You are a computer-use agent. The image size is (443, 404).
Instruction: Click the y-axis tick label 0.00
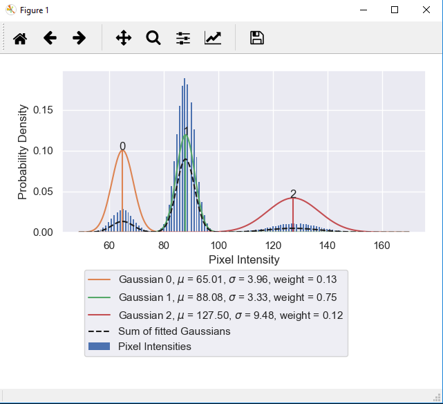coord(43,232)
